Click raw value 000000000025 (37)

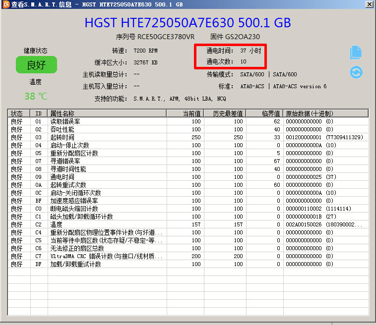point(311,177)
